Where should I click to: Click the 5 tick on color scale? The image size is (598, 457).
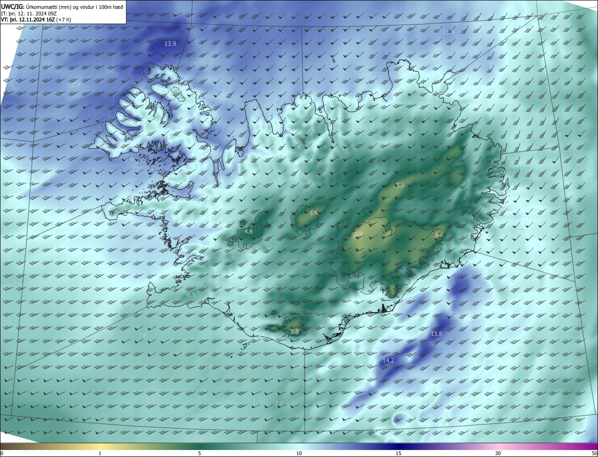pos(199,453)
